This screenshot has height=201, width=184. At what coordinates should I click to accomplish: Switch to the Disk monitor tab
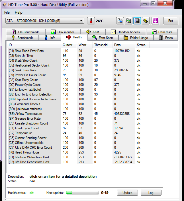pos(63,32)
